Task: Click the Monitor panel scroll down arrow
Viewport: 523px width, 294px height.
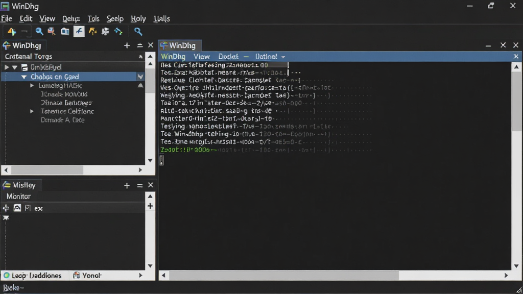Action: 150,266
